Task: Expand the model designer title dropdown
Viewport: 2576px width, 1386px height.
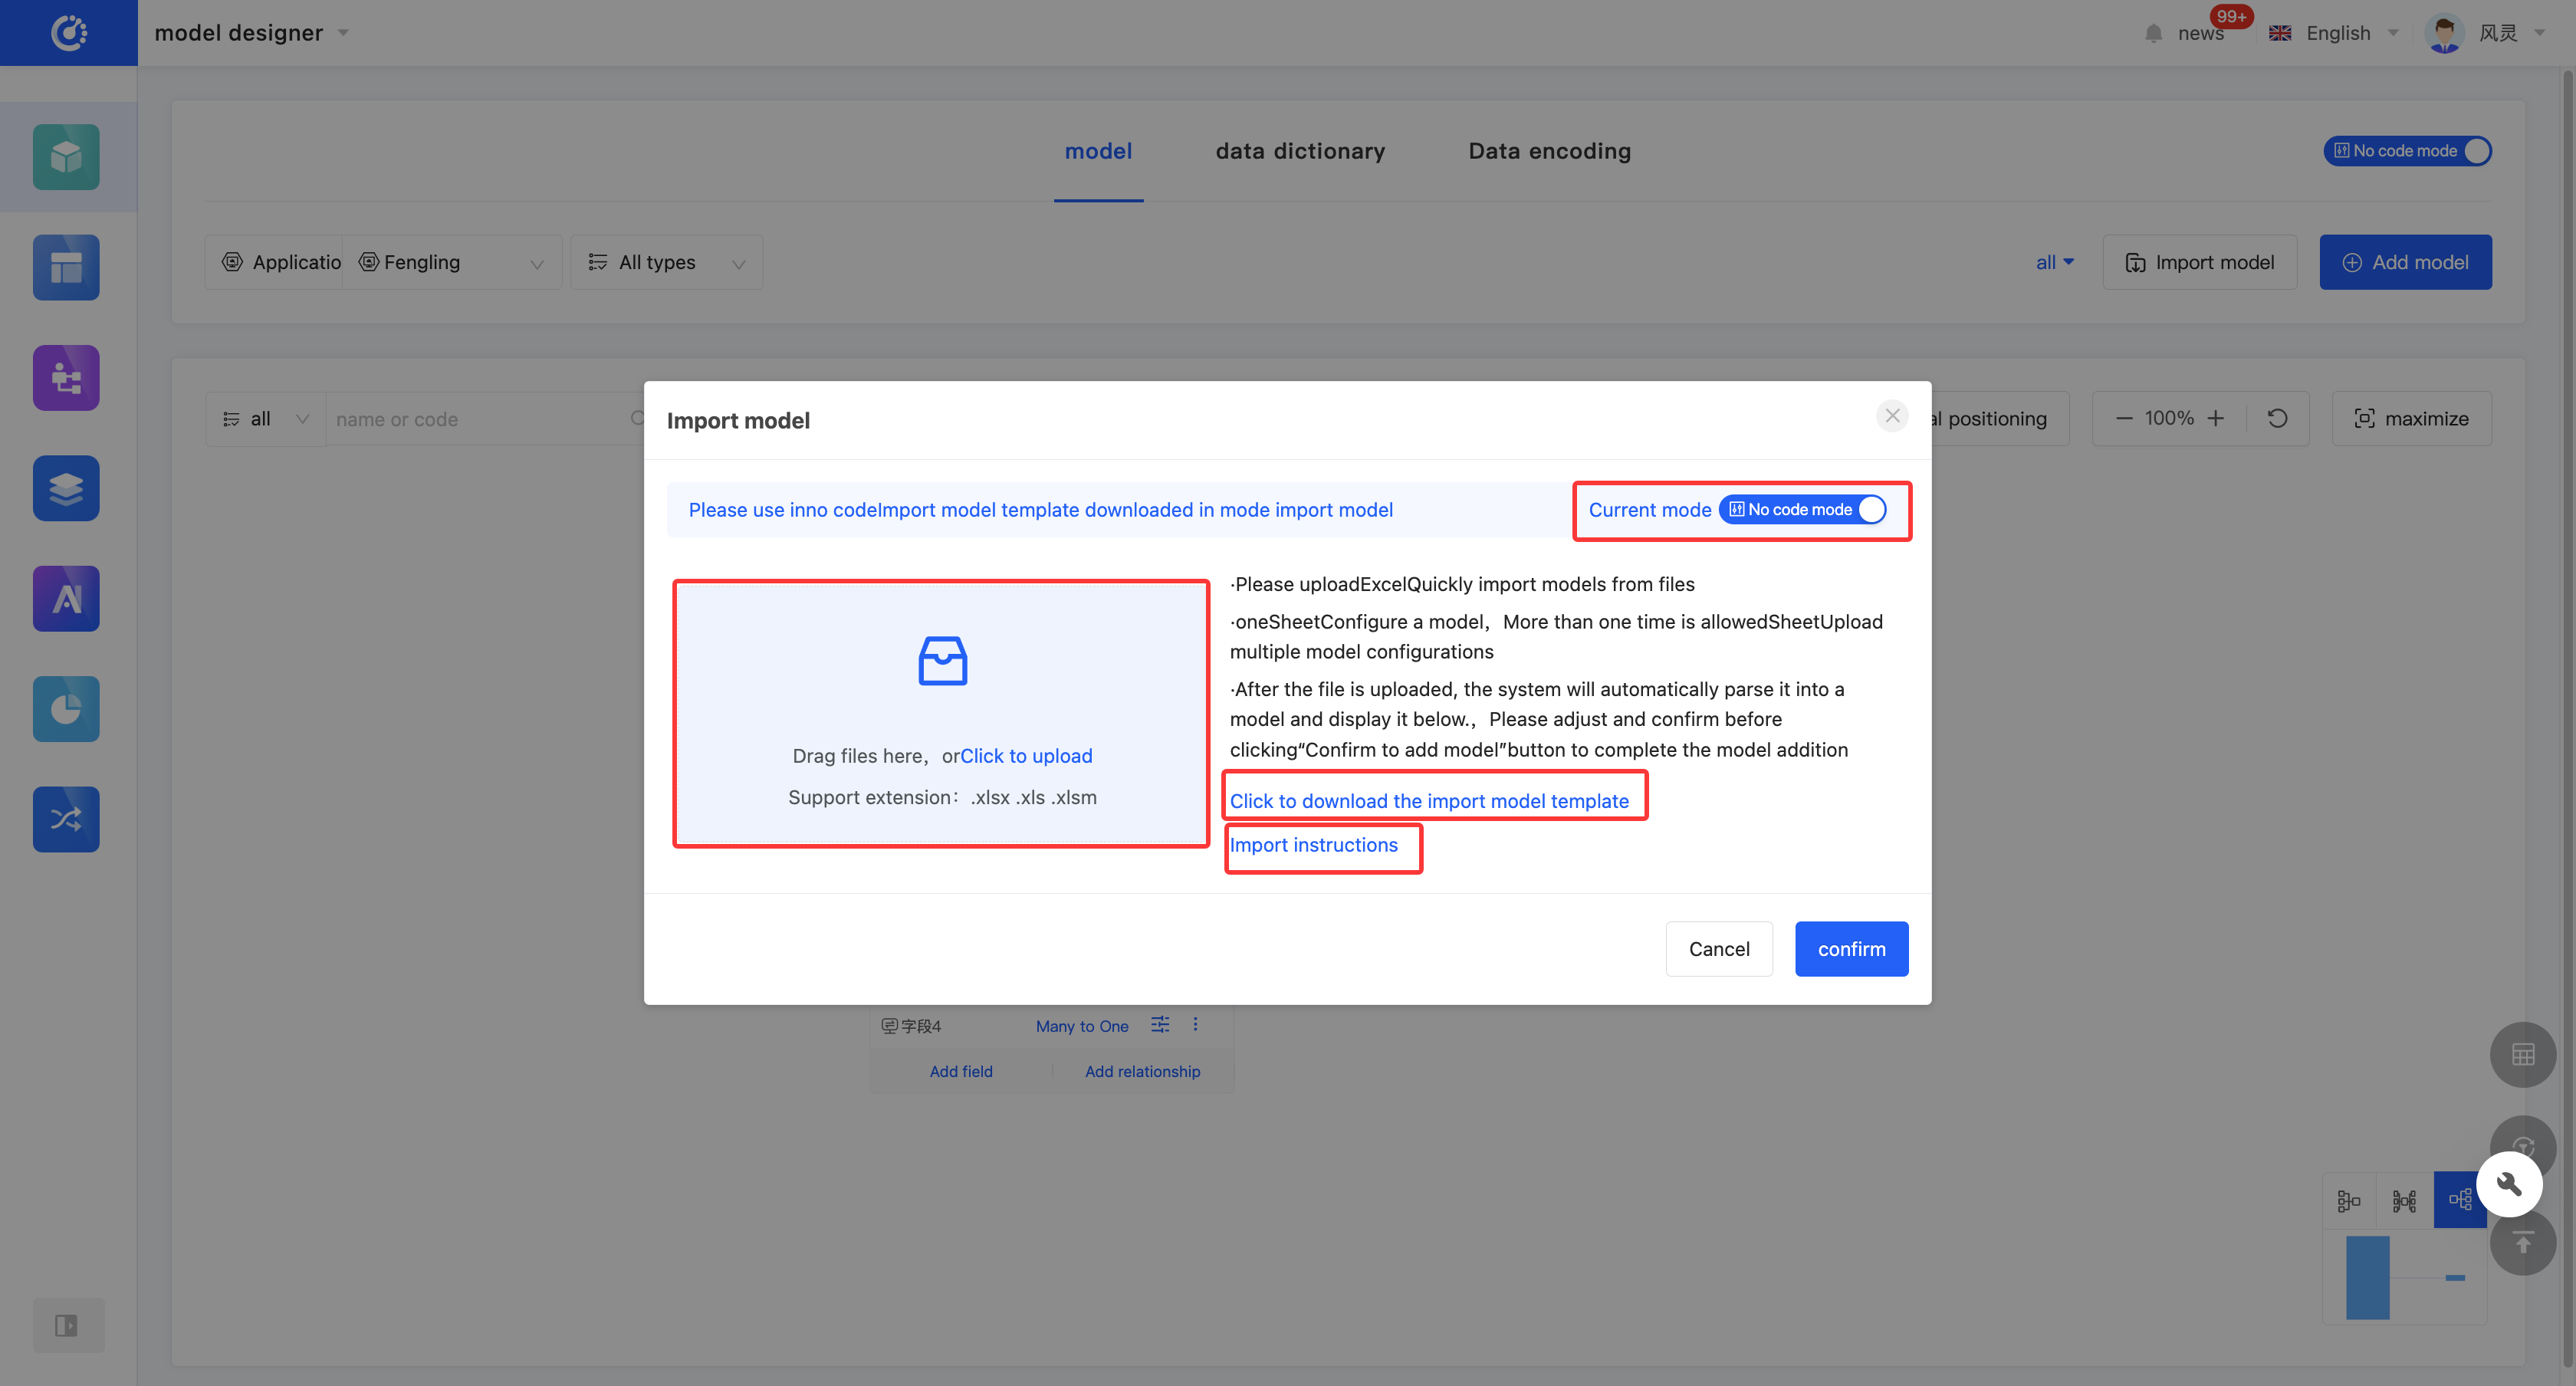Action: tap(343, 33)
